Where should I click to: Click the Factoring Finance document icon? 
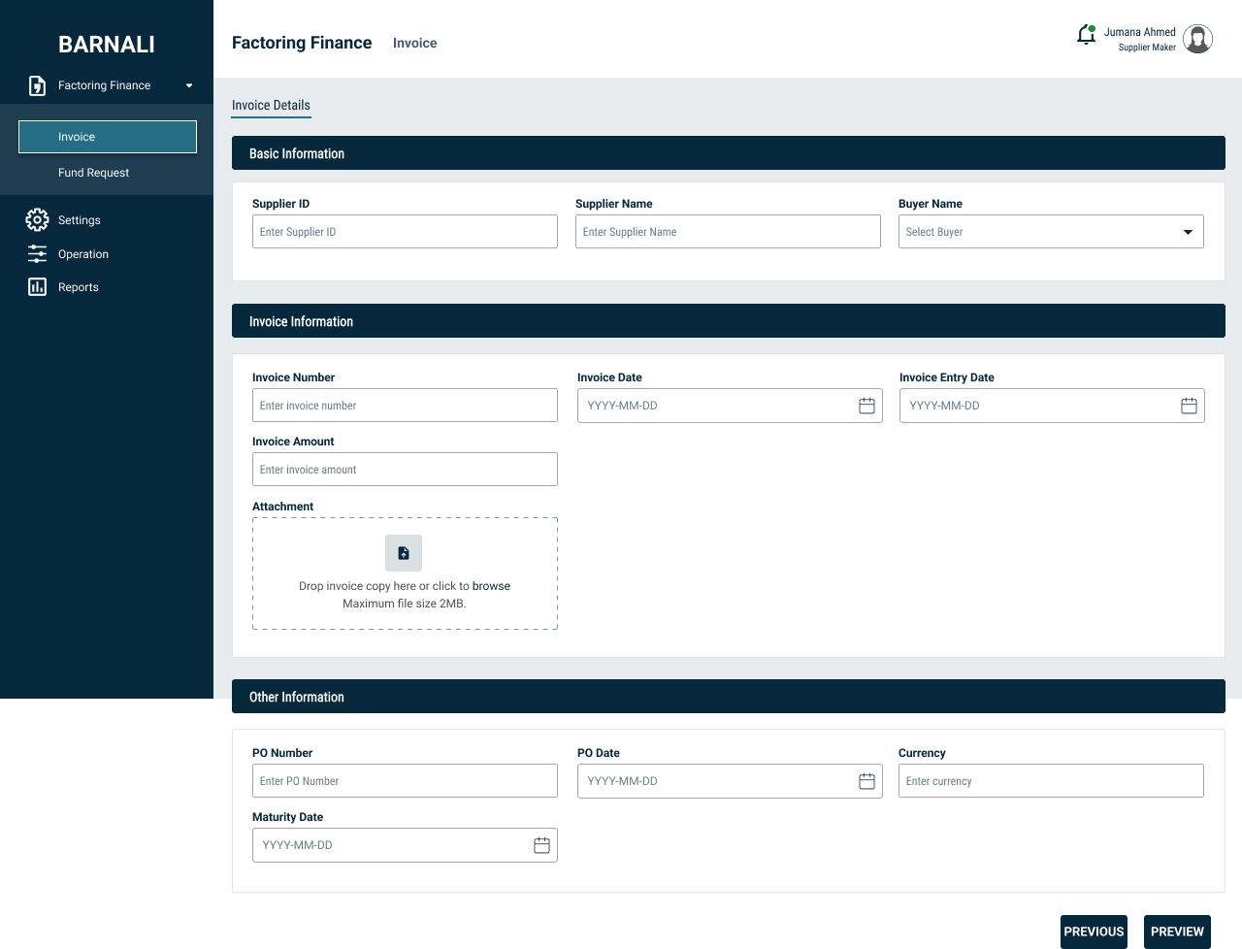click(37, 85)
